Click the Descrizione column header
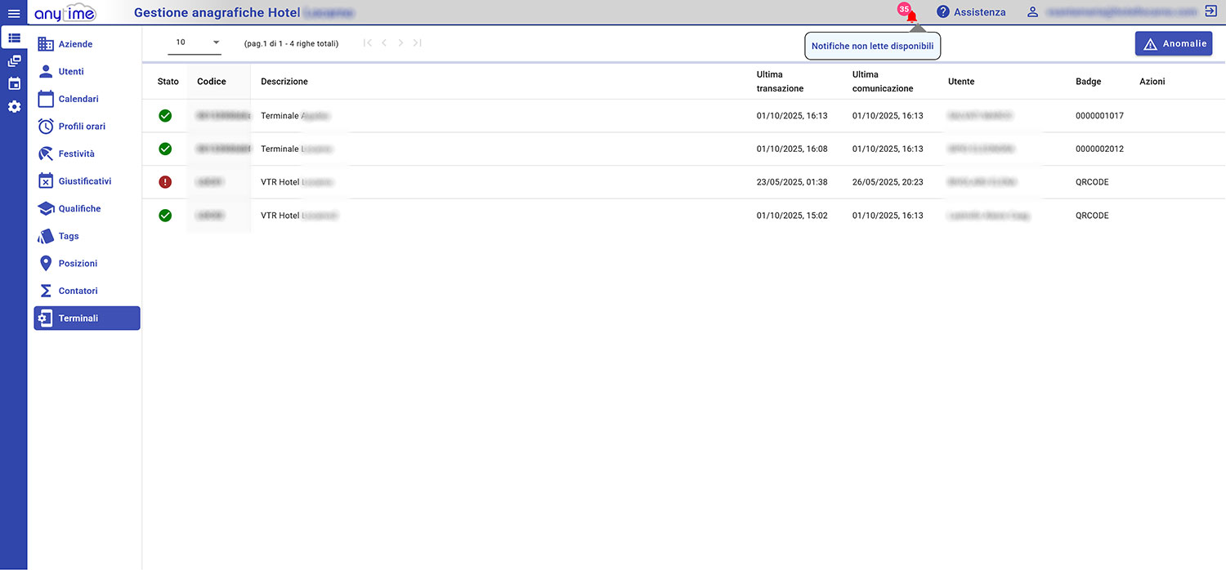This screenshot has width=1226, height=570. 284,82
